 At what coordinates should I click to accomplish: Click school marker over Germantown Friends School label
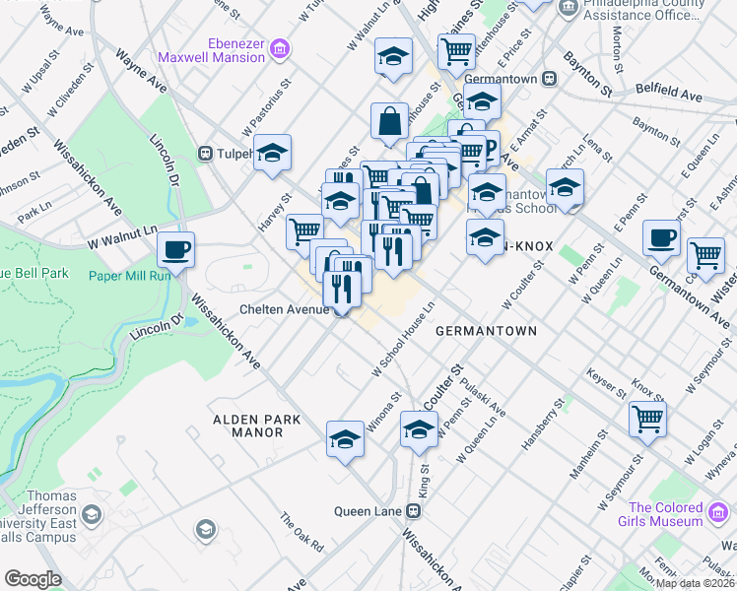point(488,193)
